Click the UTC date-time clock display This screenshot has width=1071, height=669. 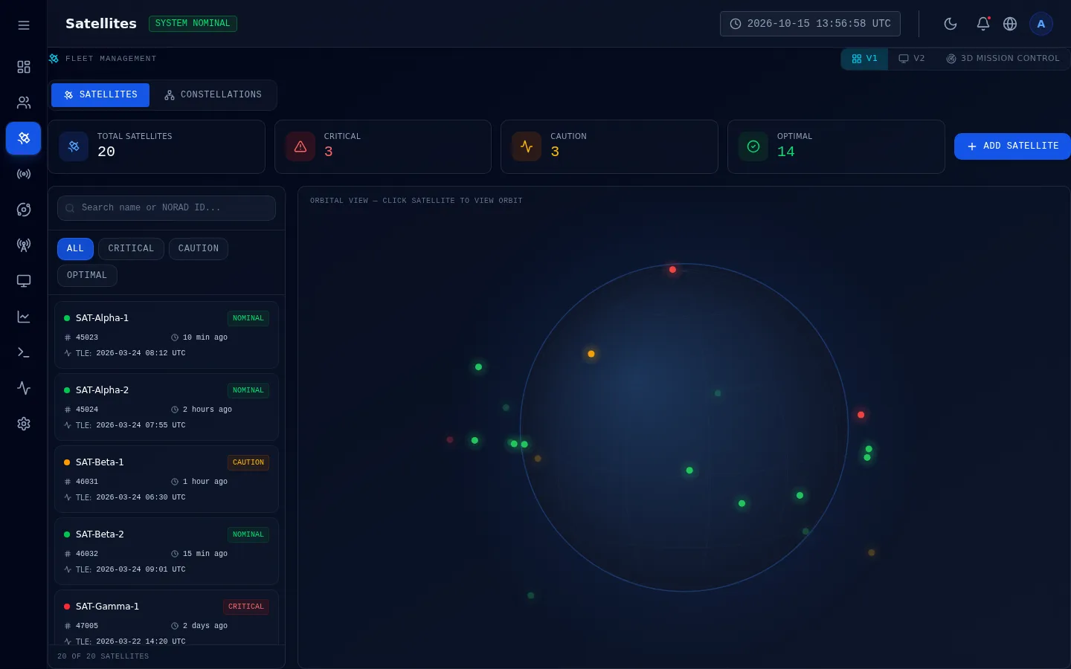[x=810, y=24]
